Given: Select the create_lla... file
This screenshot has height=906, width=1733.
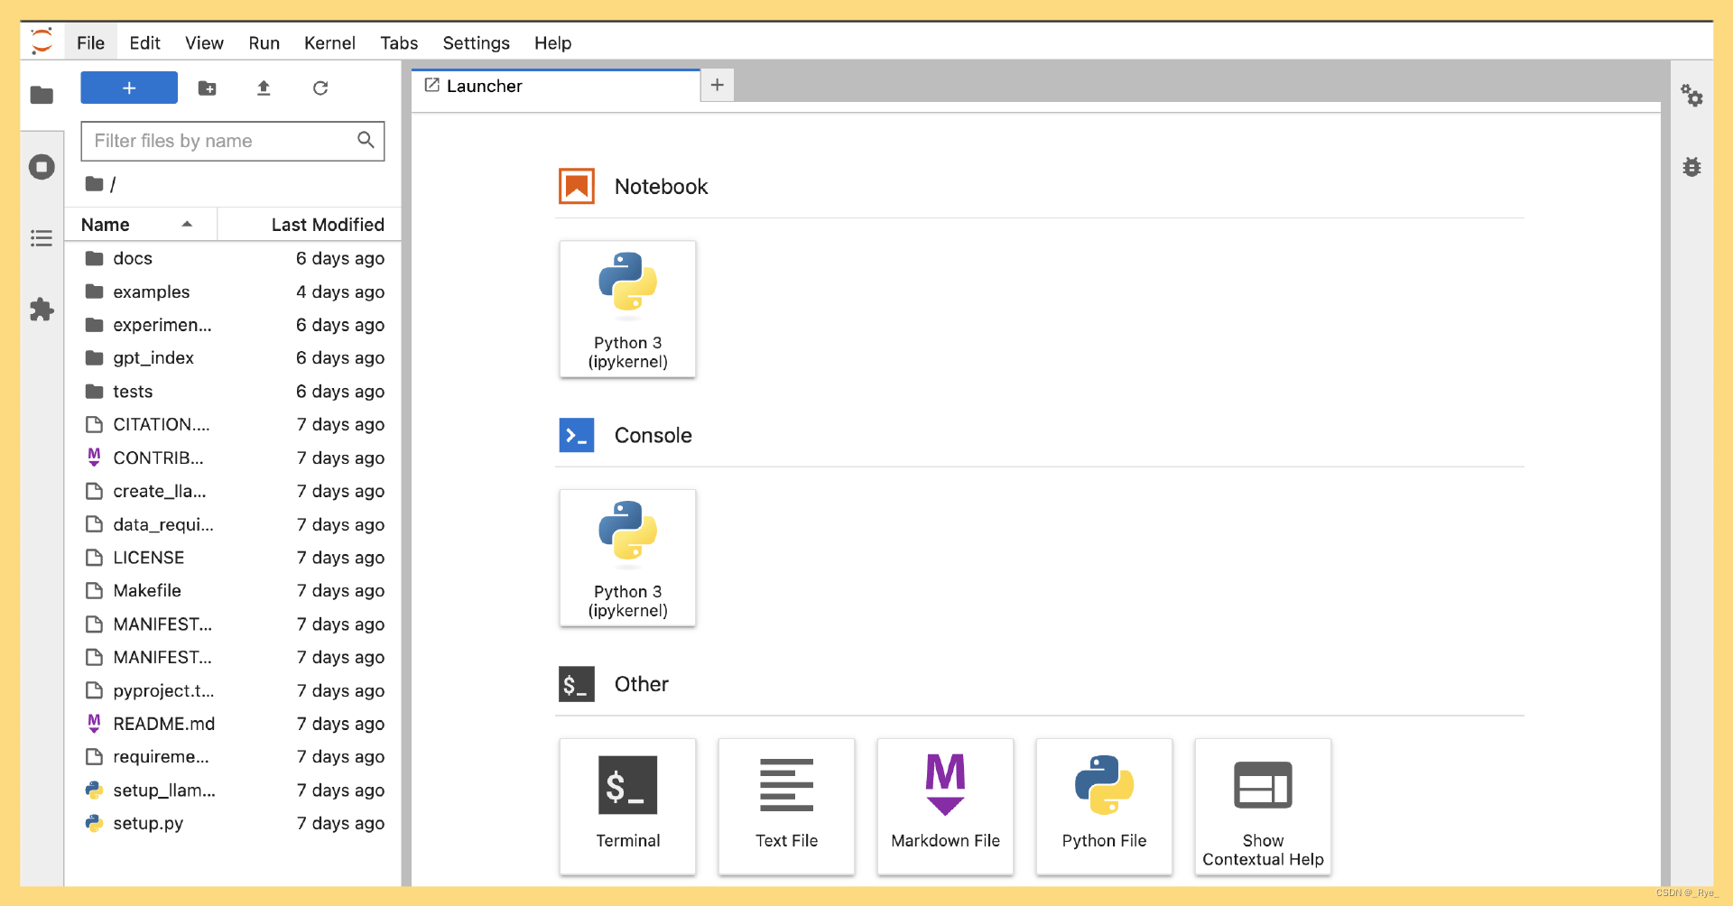Looking at the screenshot, I should click(233, 492).
